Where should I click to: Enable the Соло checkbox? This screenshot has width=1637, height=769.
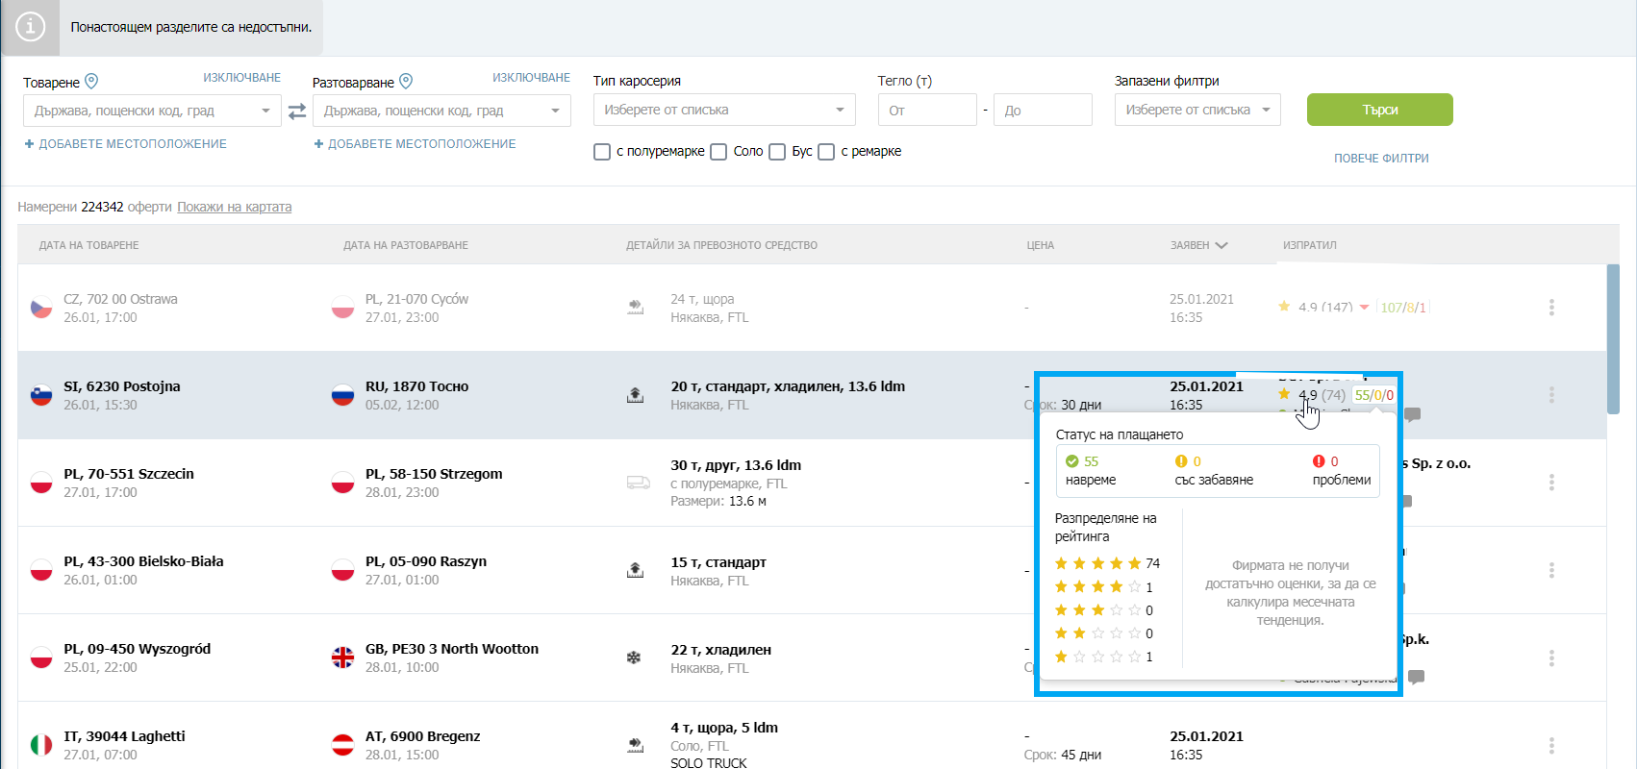click(718, 152)
